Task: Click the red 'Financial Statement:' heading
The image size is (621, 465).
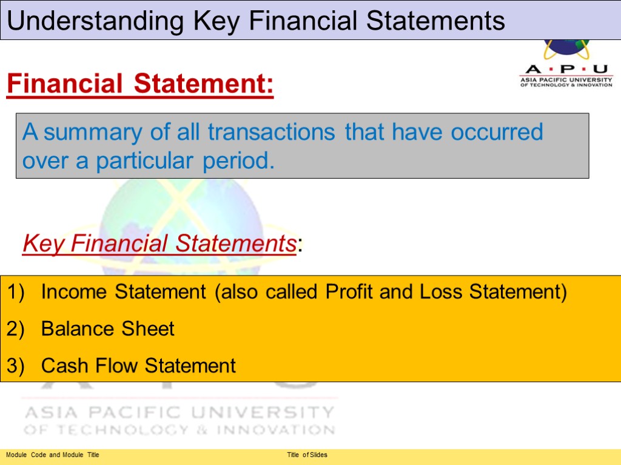Action: (x=140, y=84)
